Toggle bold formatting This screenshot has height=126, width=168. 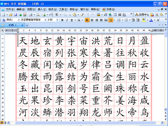[x=62, y=20]
